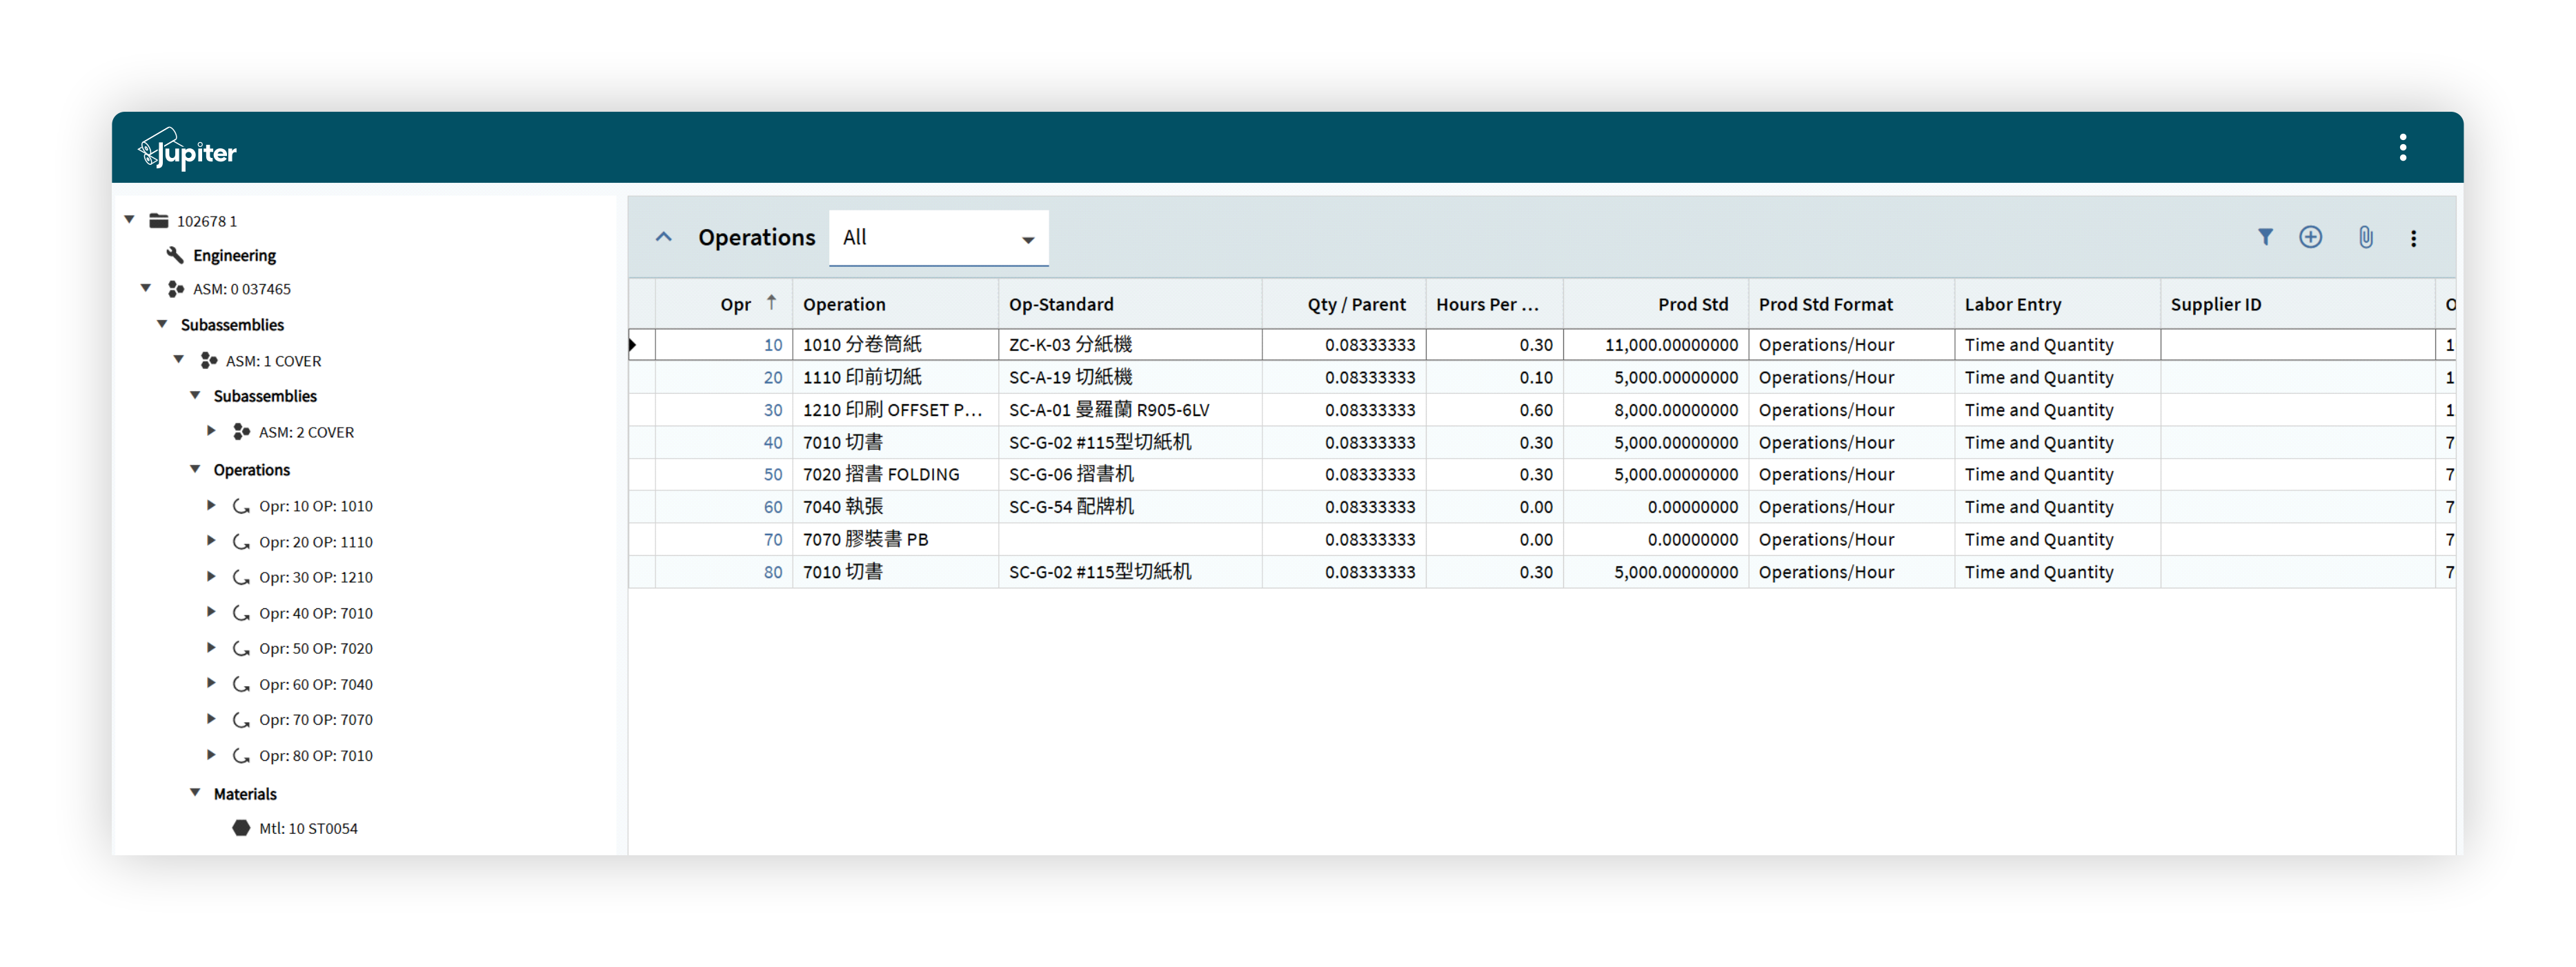Open the Operations panel kebab menu icon
This screenshot has width=2576, height=967.
click(x=2414, y=238)
